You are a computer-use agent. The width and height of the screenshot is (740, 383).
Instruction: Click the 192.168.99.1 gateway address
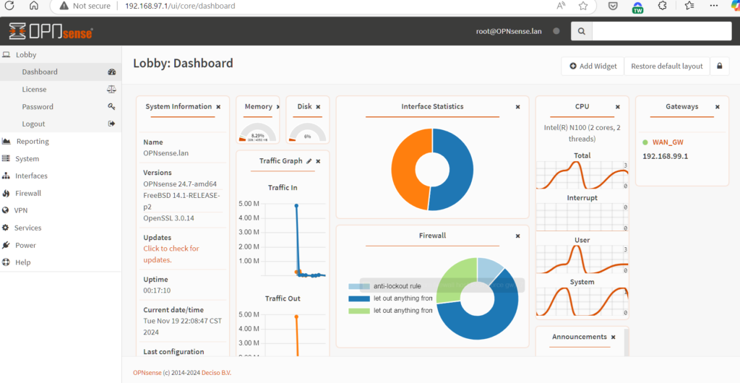666,156
